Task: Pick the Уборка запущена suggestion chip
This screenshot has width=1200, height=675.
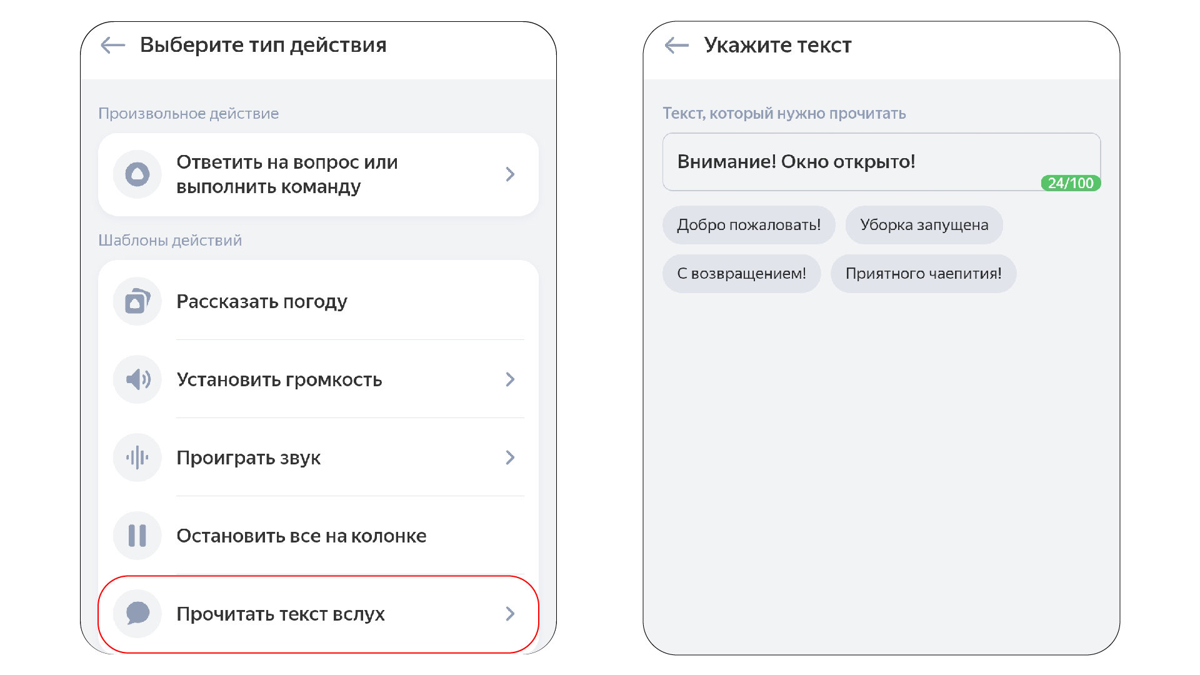Action: [x=924, y=225]
